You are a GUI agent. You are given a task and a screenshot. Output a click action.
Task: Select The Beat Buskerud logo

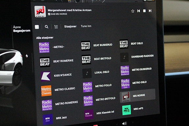(x=86, y=46)
